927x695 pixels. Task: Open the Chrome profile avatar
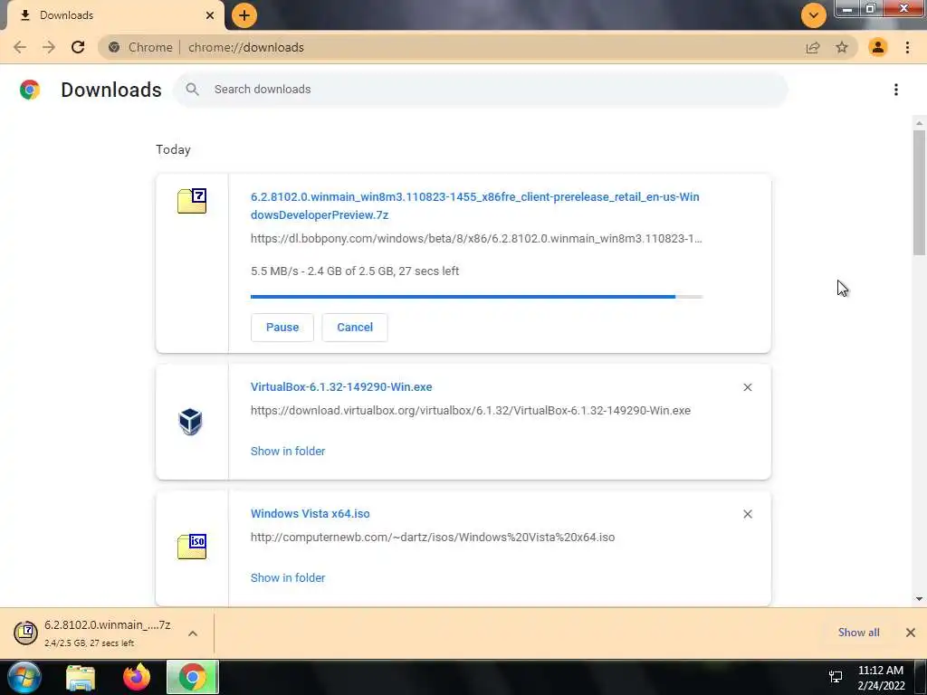878,47
